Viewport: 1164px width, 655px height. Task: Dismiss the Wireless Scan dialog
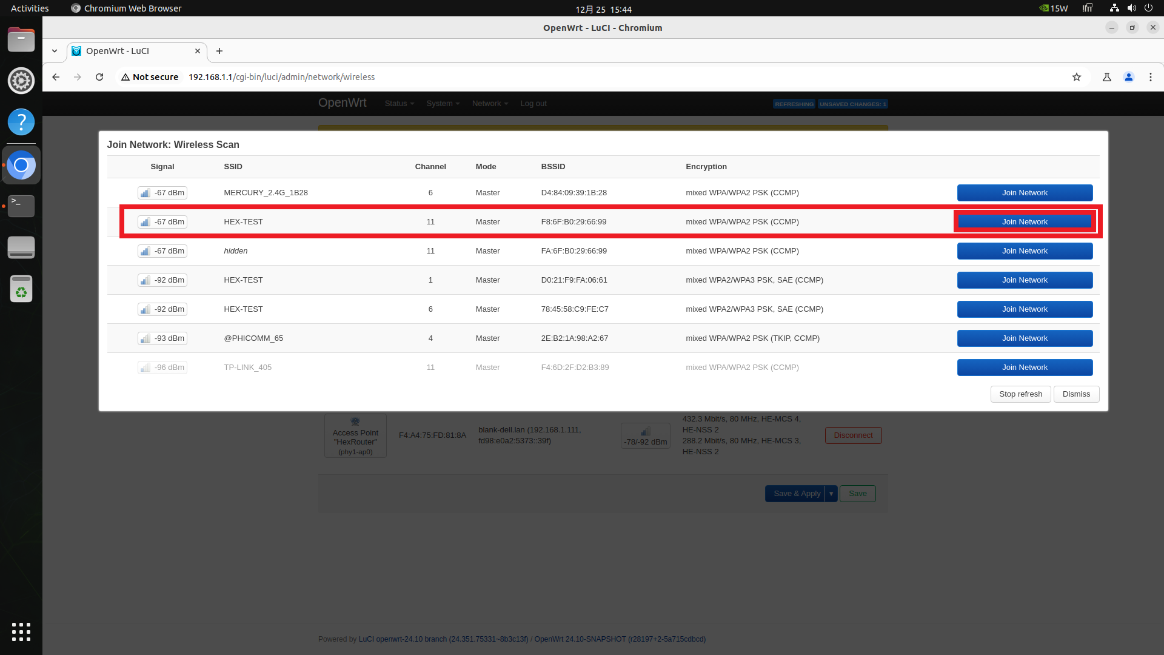click(x=1075, y=394)
